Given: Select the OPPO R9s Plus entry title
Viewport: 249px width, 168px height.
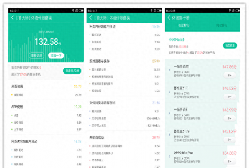Looking at the screenshot, I should point(183,153).
